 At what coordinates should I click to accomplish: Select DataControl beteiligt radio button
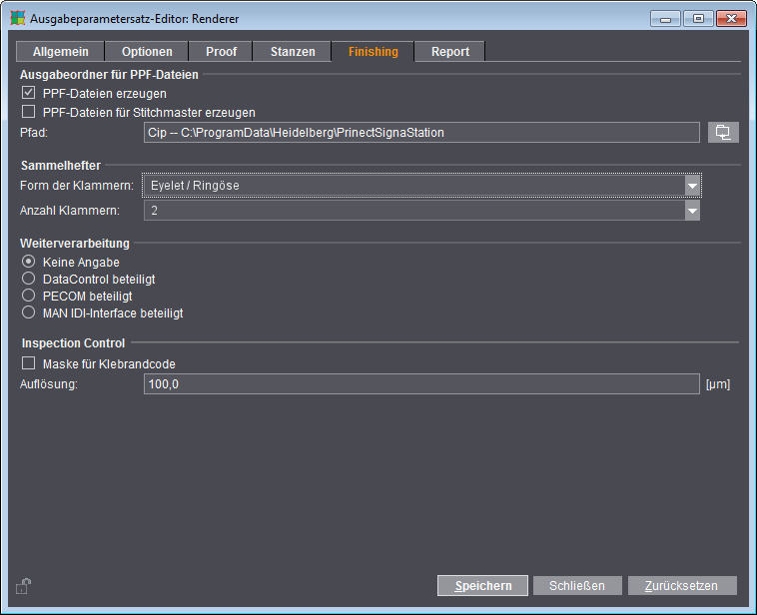(29, 279)
